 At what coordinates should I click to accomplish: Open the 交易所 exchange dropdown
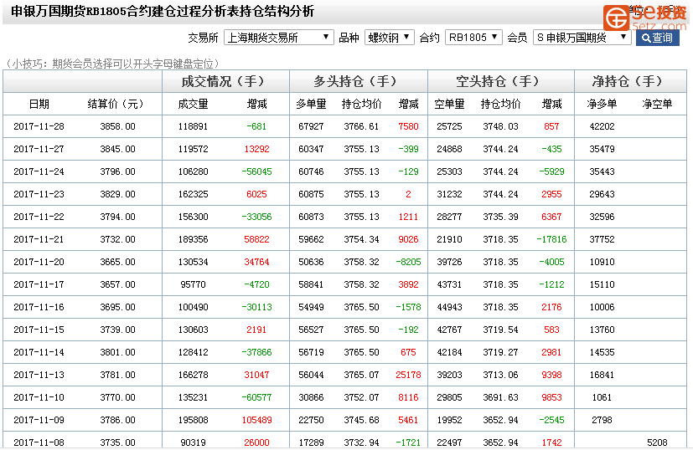pyautogui.click(x=278, y=38)
